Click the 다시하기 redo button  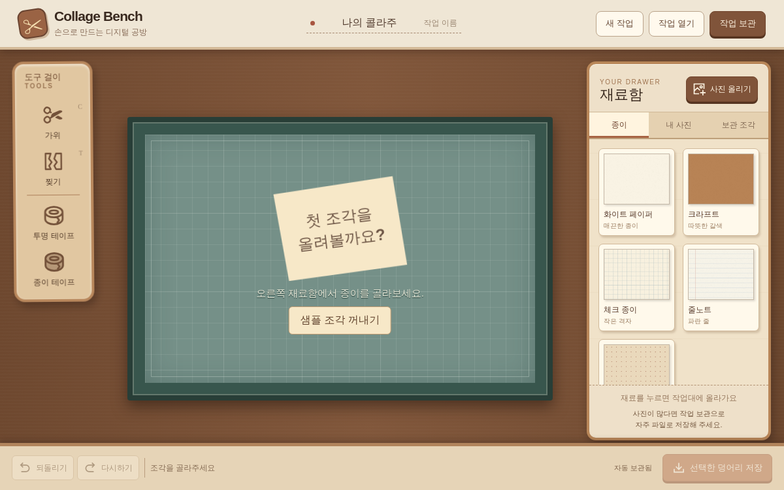(108, 468)
